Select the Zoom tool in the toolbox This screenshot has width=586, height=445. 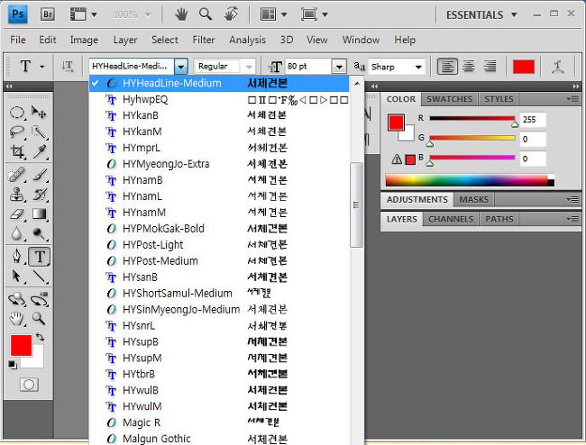tap(39, 319)
